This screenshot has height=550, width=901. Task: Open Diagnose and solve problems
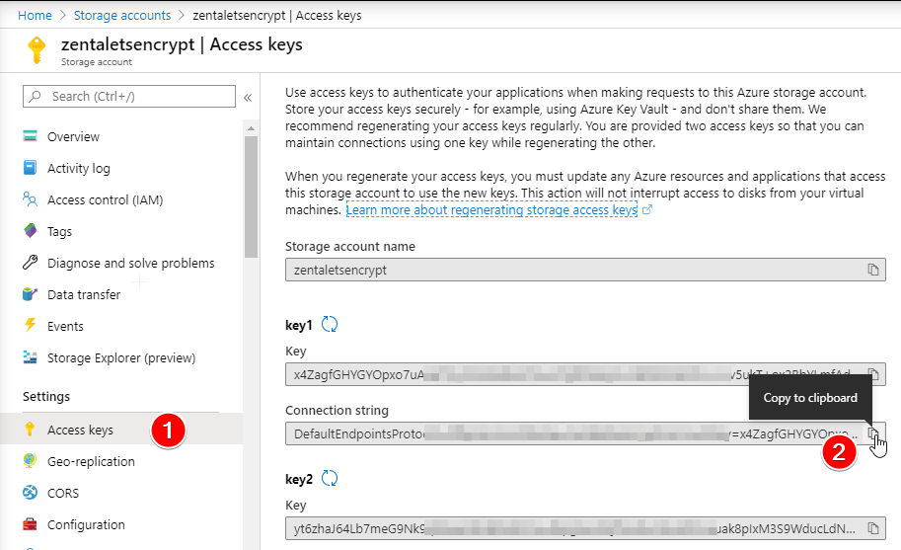[130, 264]
